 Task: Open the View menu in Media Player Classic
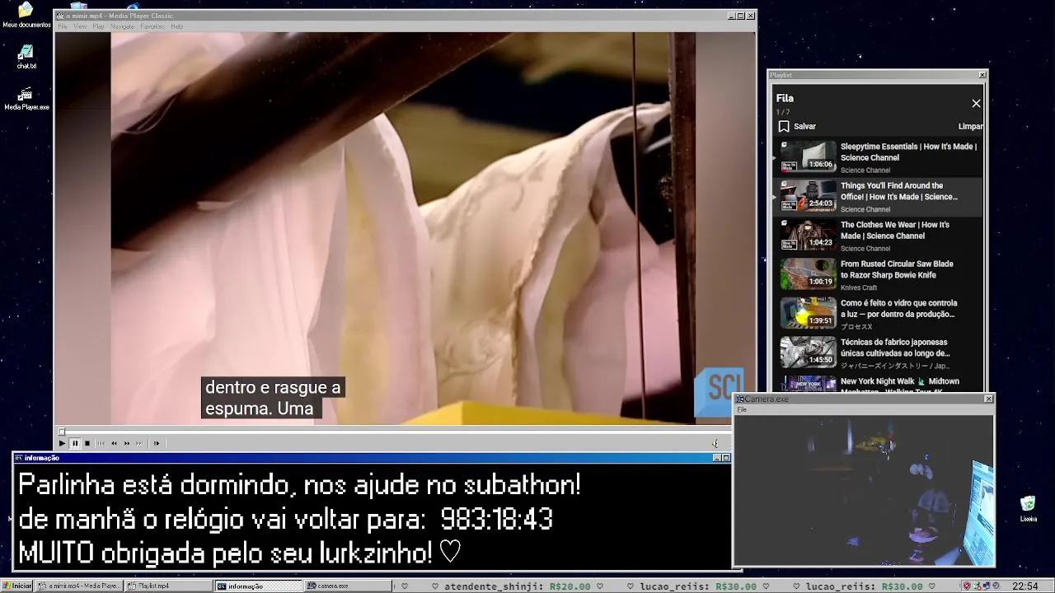click(x=80, y=26)
